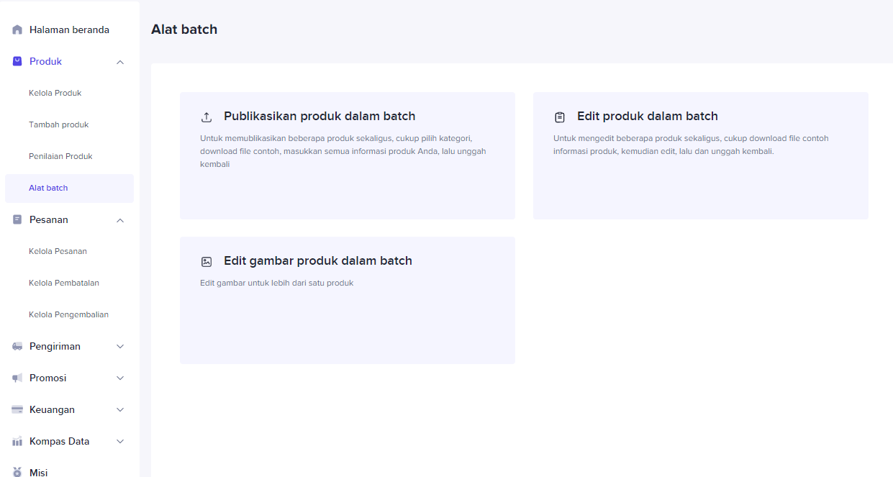Open Edit gambar produk dalam batch card
This screenshot has width=893, height=477.
click(347, 300)
